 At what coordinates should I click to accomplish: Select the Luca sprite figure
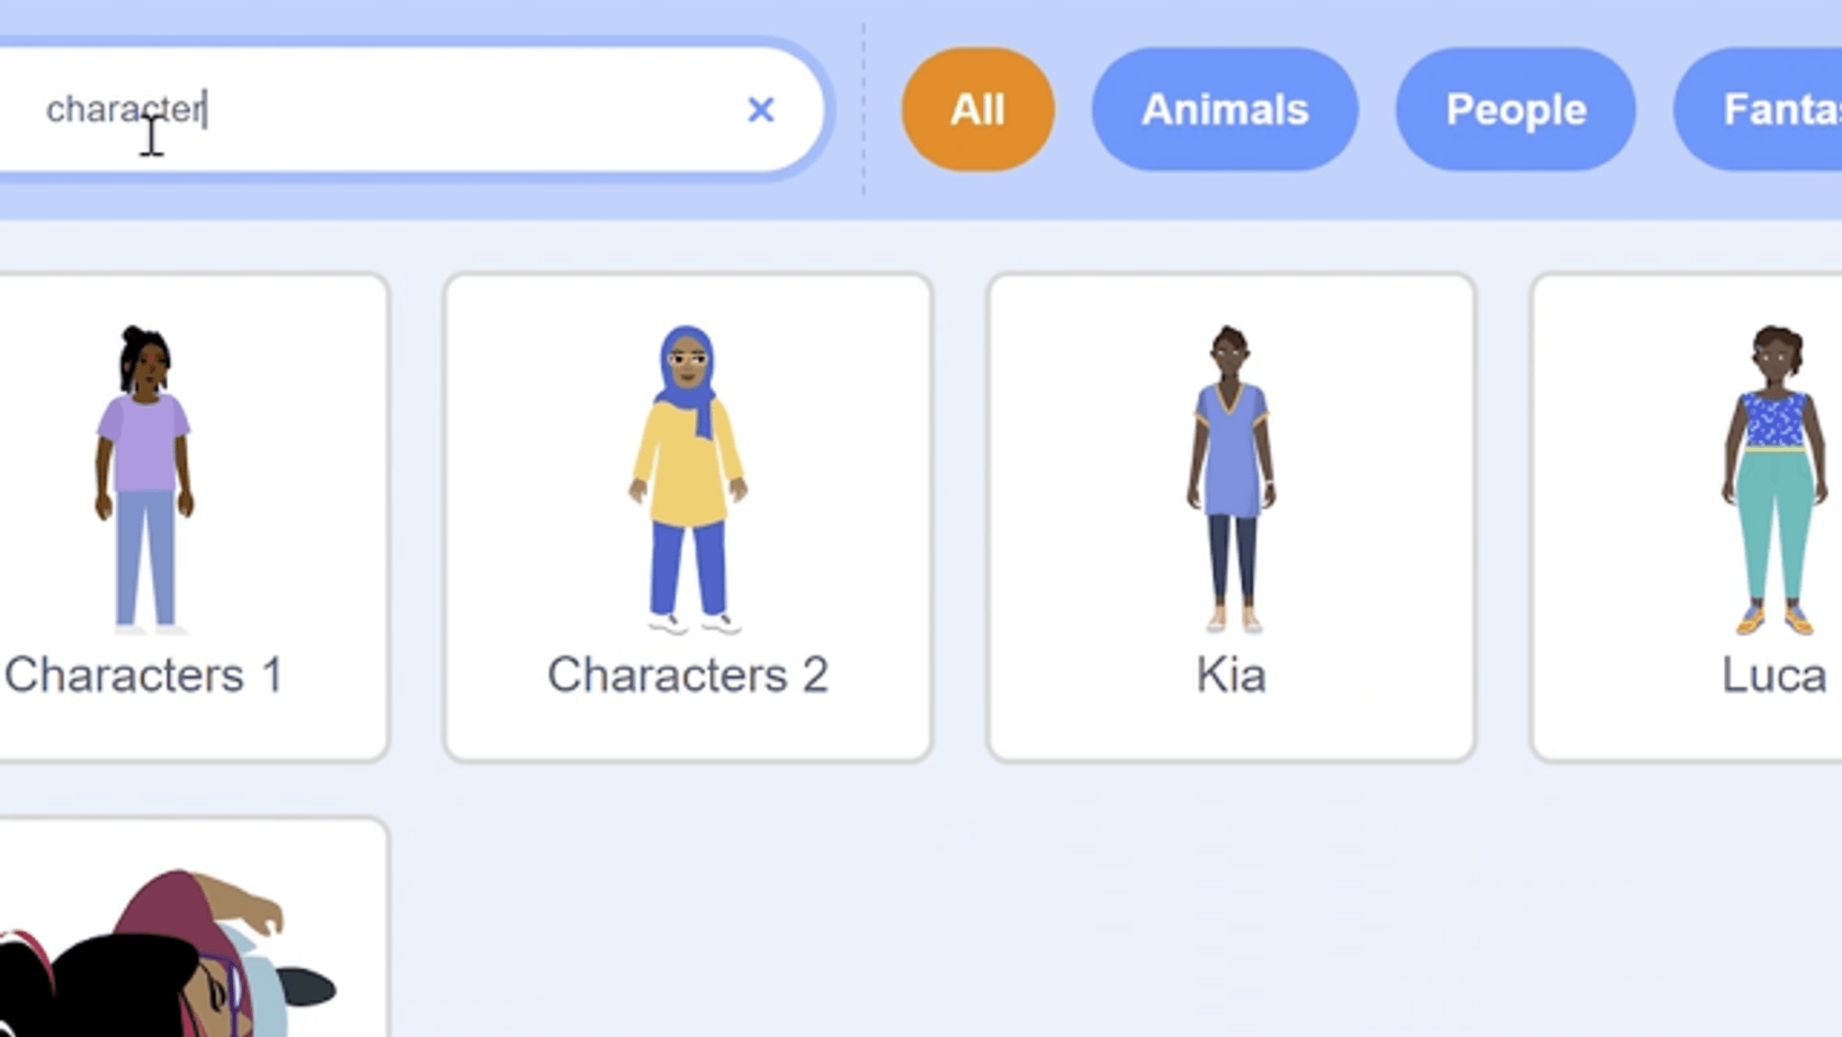(1774, 477)
